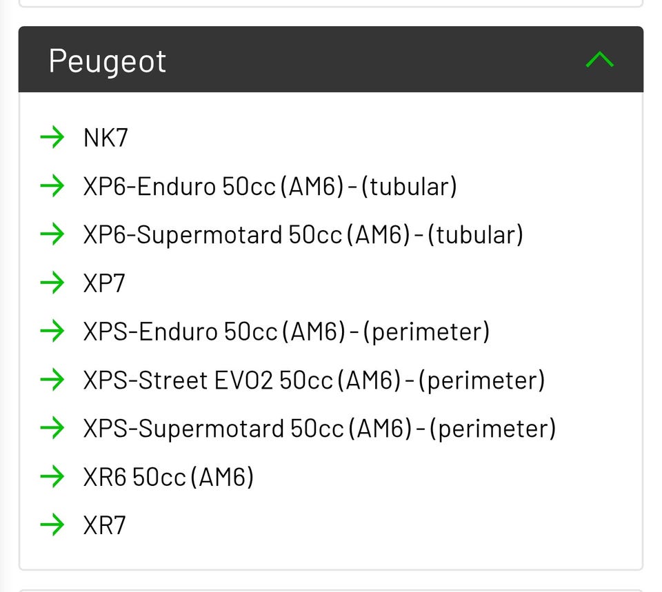Image resolution: width=662 pixels, height=592 pixels.
Task: Select XP6-Supermotard 50cc (AM6) tubular model
Action: tap(303, 235)
